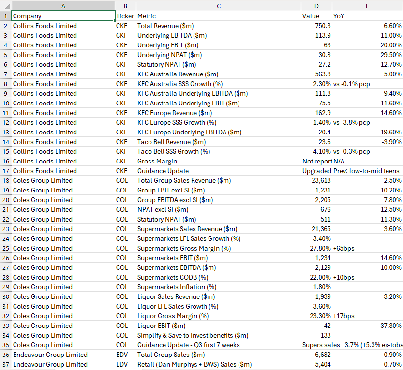Select the 'vs -0.1% pcp' cell
The width and height of the screenshot is (403, 370).
click(x=367, y=84)
